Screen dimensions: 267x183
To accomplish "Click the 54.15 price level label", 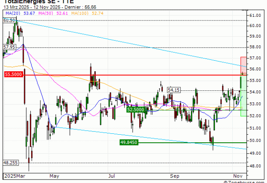I will tap(174, 90).
